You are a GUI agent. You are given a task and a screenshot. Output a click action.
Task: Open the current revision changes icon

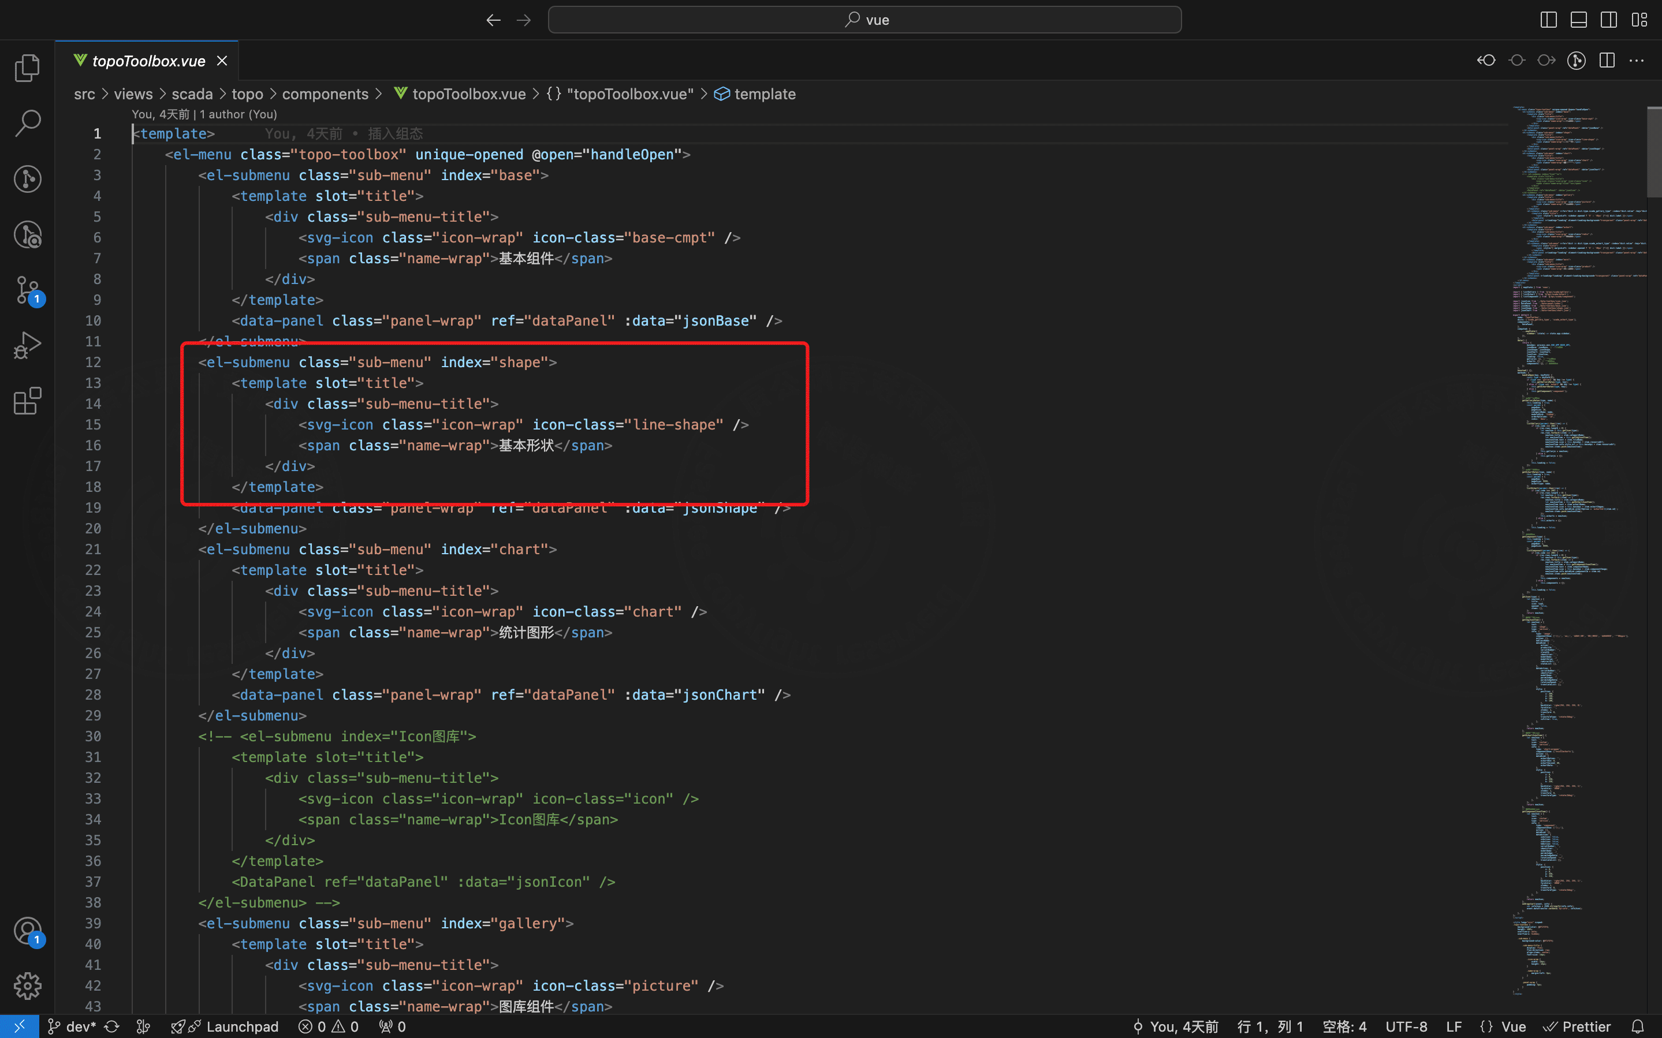[x=1516, y=61]
